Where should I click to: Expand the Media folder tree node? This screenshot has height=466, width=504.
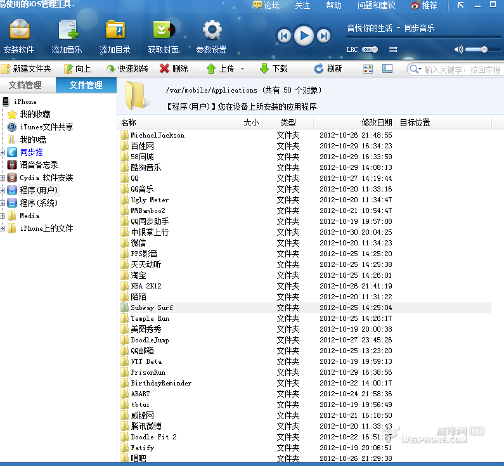[x=3, y=216]
